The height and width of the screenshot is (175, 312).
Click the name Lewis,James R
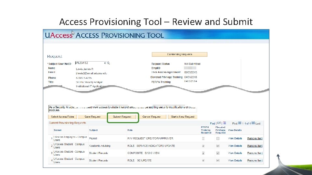[84, 69]
